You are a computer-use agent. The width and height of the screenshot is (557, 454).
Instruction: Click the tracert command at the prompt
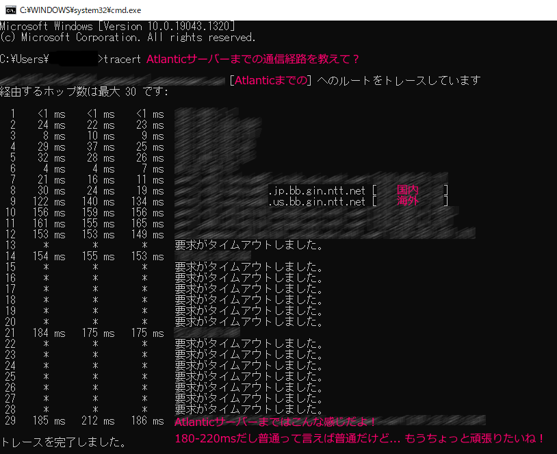pos(122,59)
